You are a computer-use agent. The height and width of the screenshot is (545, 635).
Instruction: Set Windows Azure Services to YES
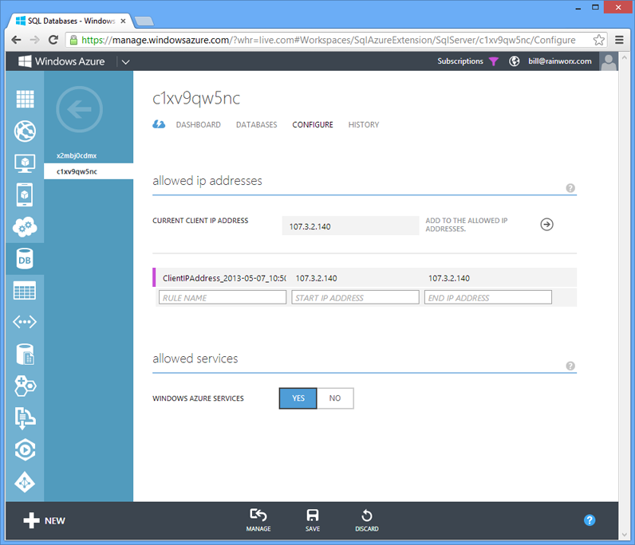pyautogui.click(x=298, y=398)
